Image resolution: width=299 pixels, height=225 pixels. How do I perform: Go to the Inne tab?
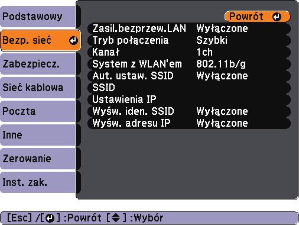(x=38, y=135)
